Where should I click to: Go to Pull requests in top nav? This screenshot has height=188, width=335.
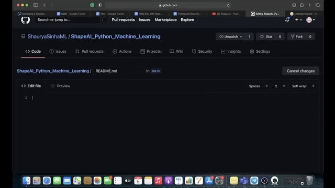(124, 20)
